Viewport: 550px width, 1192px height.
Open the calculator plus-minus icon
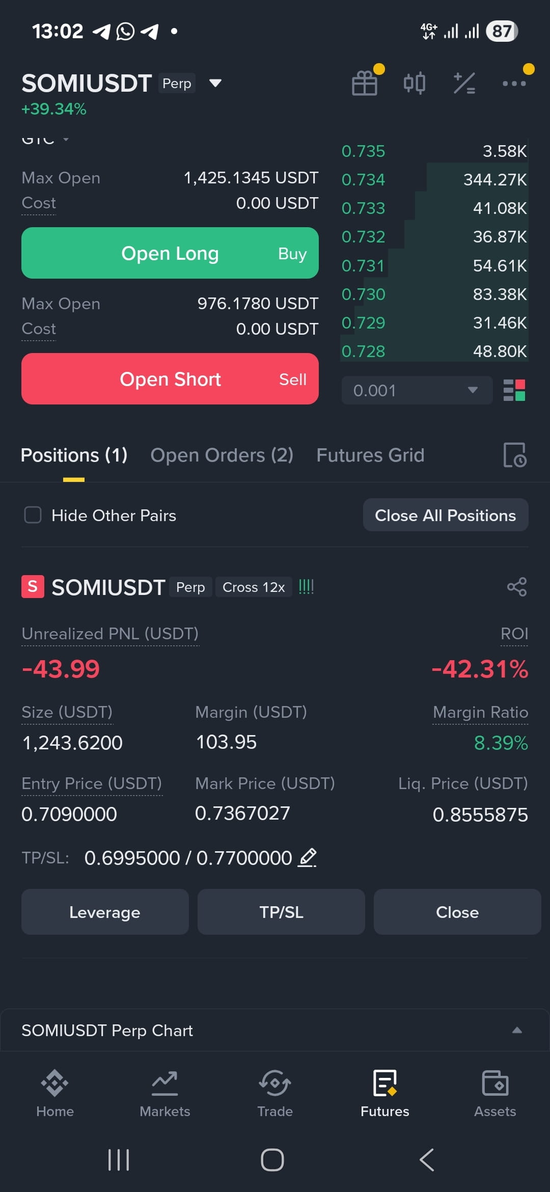(x=464, y=83)
